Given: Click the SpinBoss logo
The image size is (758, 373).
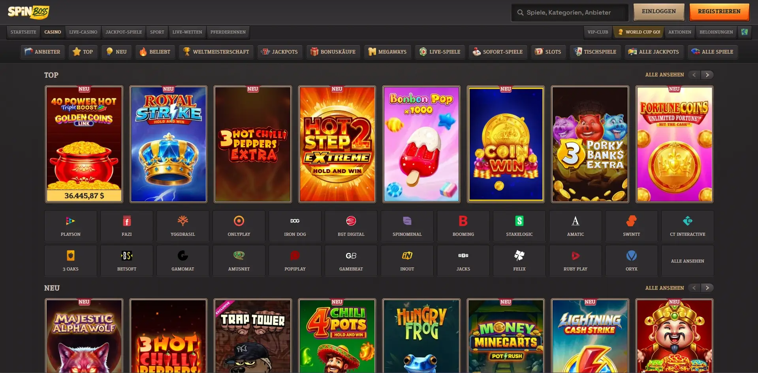Looking at the screenshot, I should pos(28,12).
